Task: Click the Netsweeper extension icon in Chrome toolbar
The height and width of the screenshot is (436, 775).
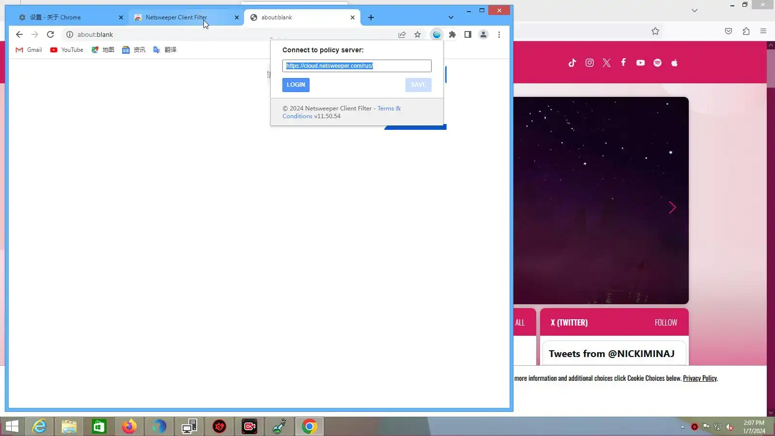Action: coord(436,34)
